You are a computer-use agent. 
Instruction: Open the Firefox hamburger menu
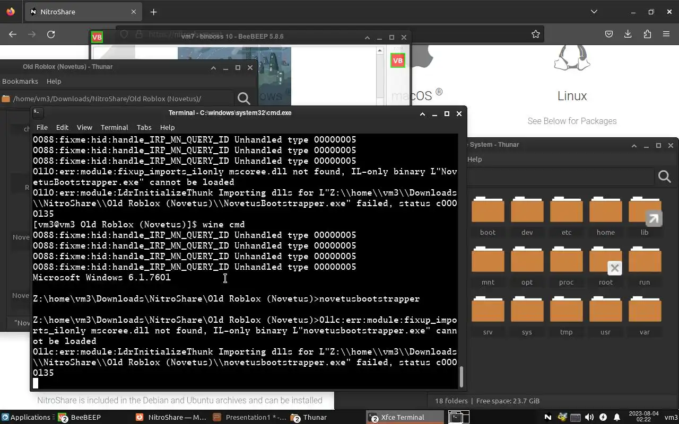point(666,34)
